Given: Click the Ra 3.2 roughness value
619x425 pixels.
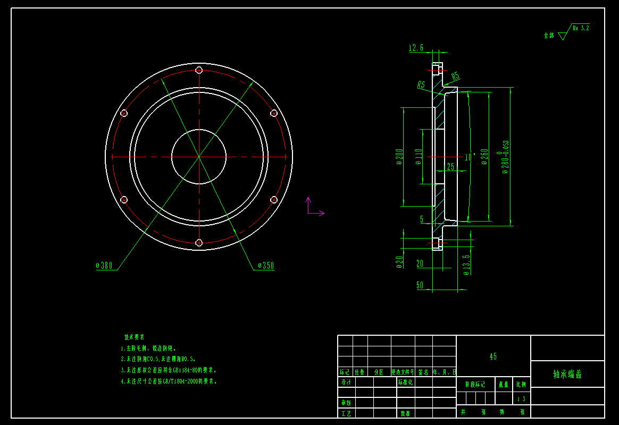Looking at the screenshot, I should coord(581,28).
